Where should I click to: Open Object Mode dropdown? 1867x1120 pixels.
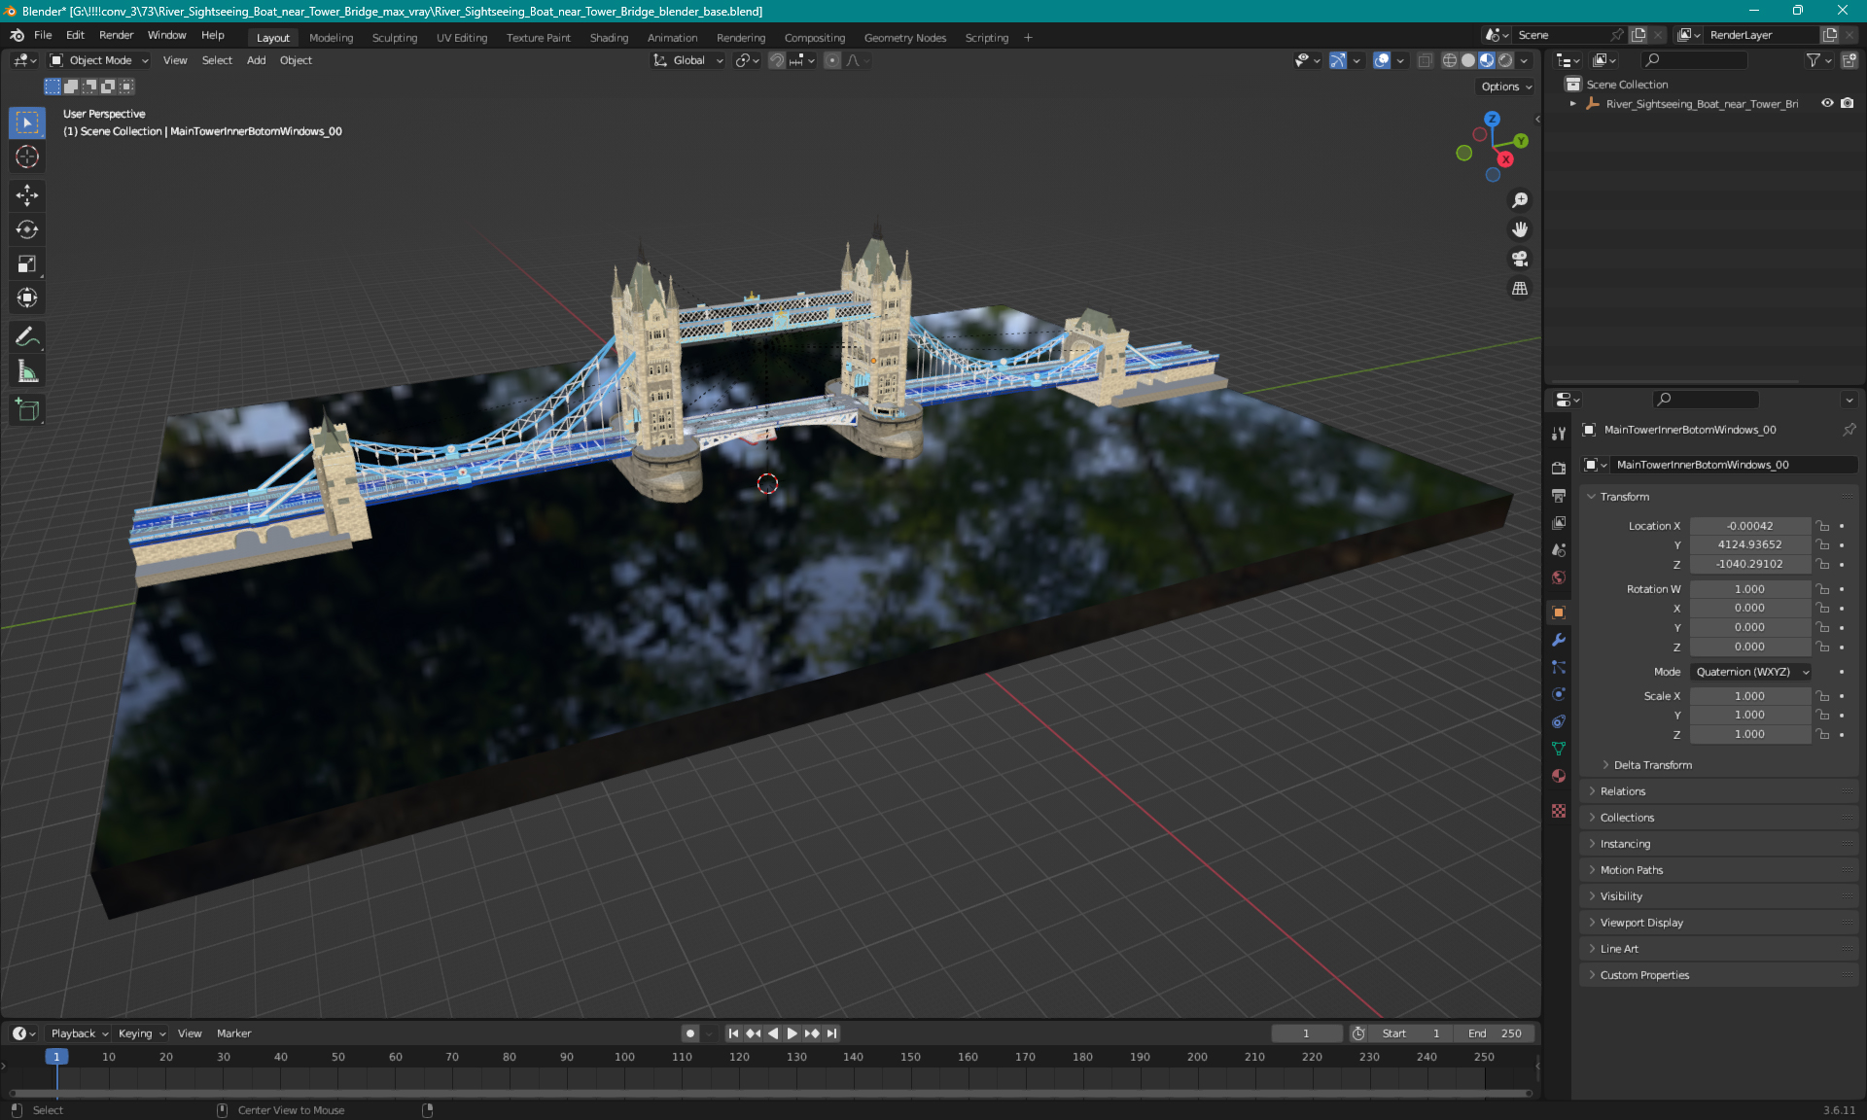[99, 60]
